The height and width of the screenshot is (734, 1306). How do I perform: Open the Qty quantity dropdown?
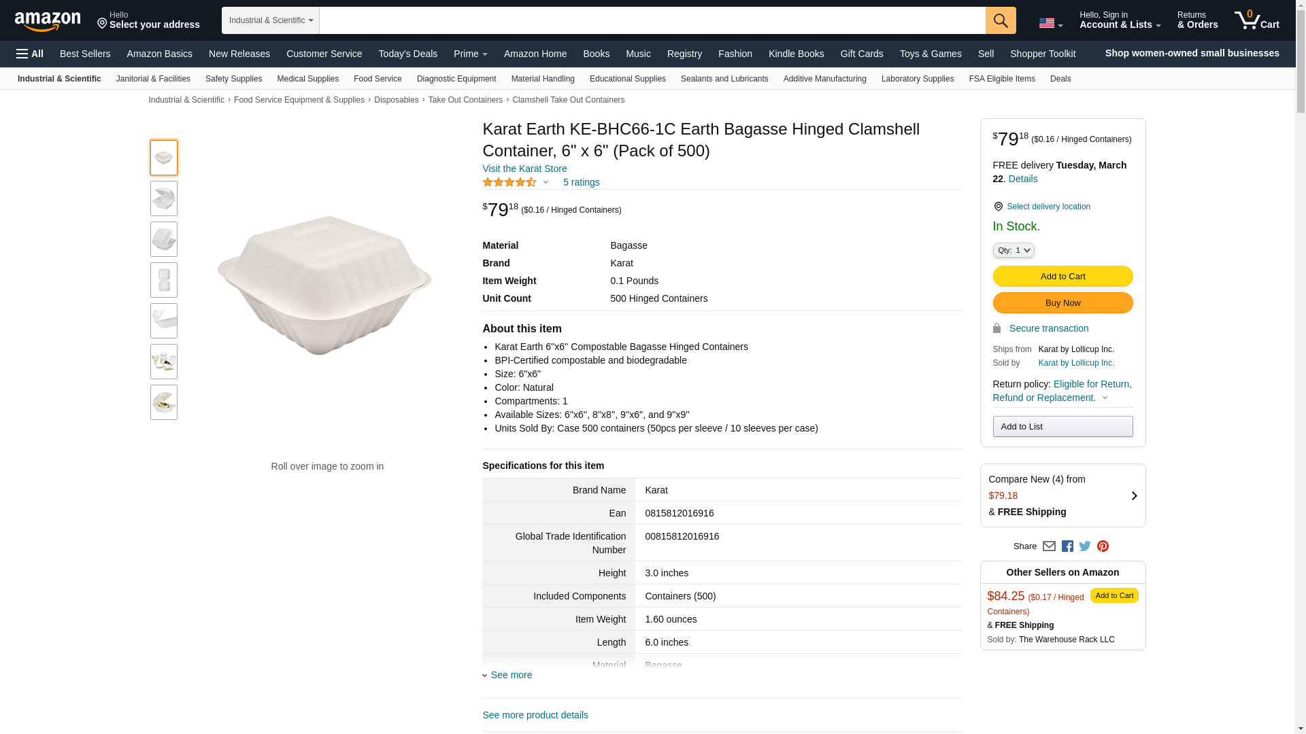(1013, 250)
